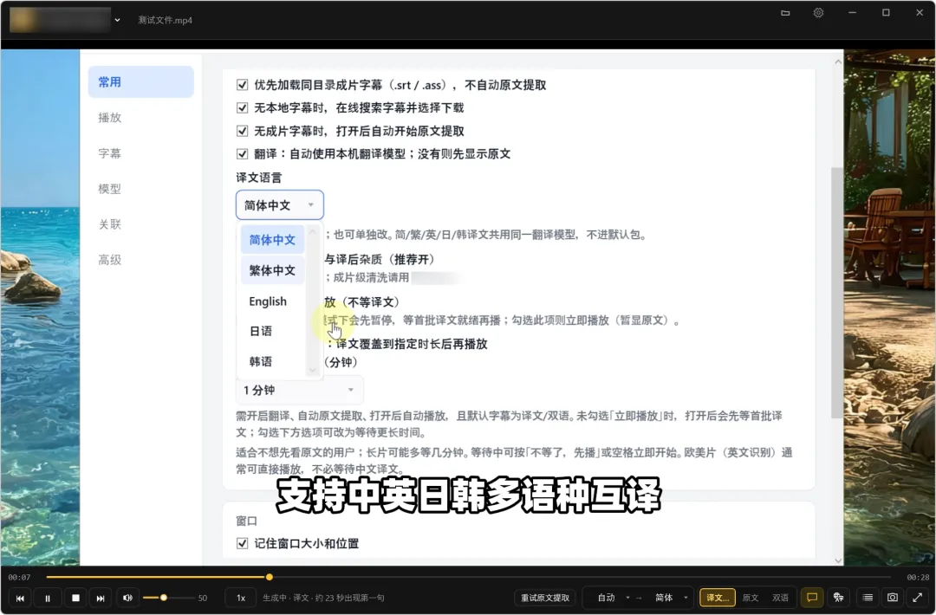
Task: Collapse the 译文语言 combo box
Action: 280,205
